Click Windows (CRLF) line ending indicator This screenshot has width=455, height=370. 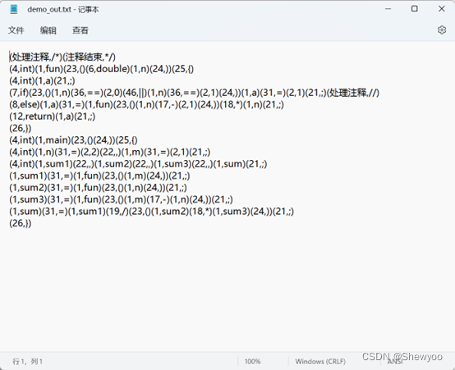320,361
